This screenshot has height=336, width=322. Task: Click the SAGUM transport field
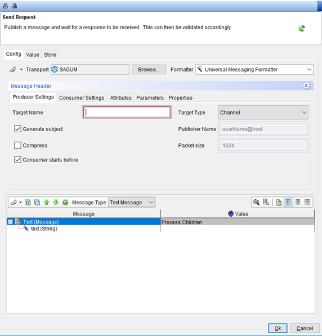90,69
